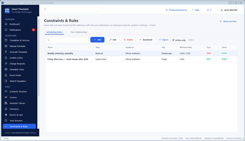Click the Rooms & Labs building icon
The image size is (245, 141).
[6, 115]
